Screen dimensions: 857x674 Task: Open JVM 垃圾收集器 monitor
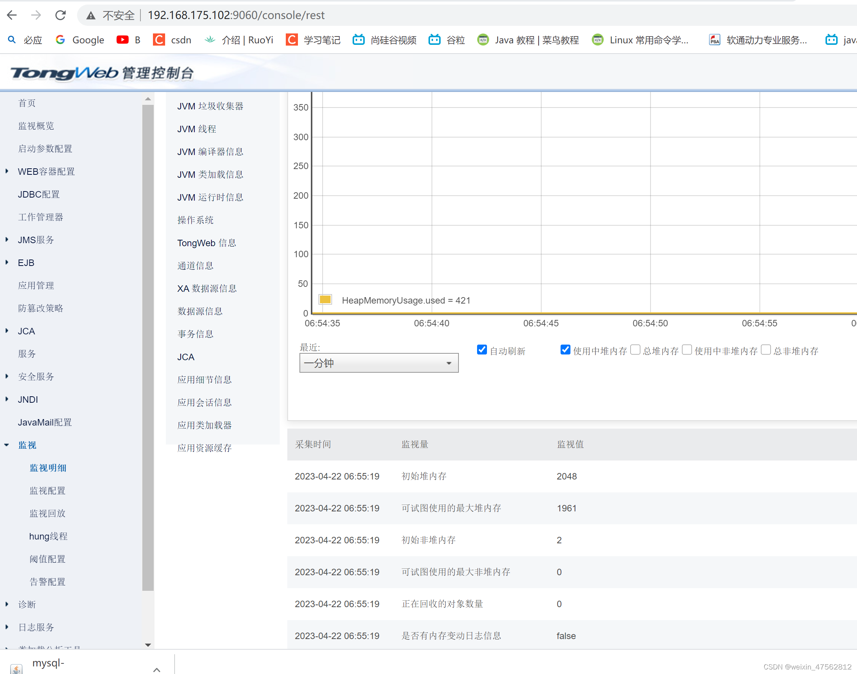pos(210,106)
